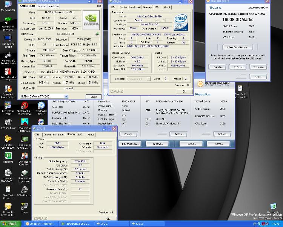Screen dimensions: 283x227
Task: Click the Graphs button in 3DMark06
Action: point(158,144)
